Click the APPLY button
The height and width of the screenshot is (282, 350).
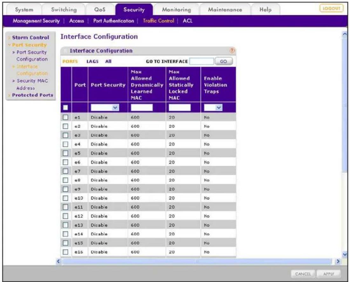[329, 274]
